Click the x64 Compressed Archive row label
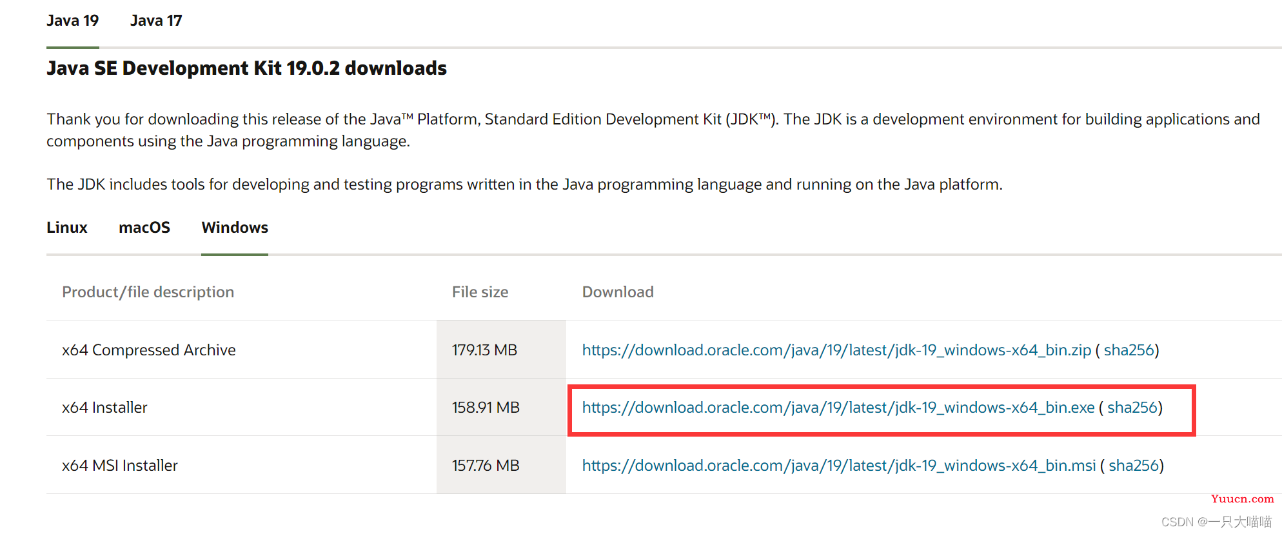This screenshot has width=1282, height=534. coord(149,350)
